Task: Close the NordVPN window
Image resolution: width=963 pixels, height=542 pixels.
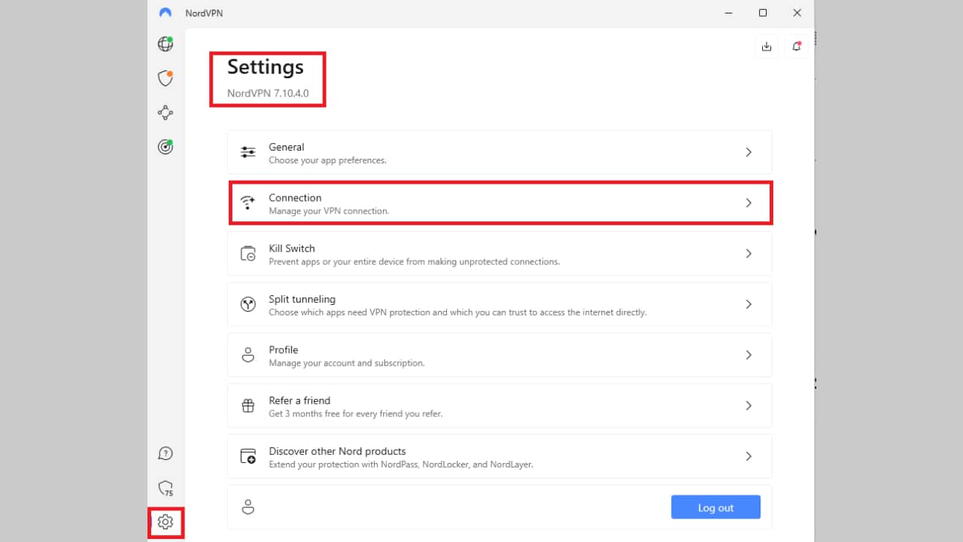Action: pos(797,13)
